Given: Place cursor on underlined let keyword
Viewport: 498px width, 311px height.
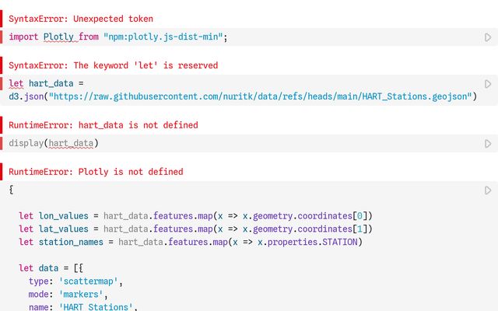Looking at the screenshot, I should (16, 83).
